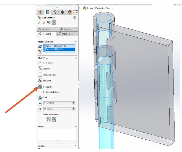The image size is (182, 152).
Task: Select Face<1>@Hing 1<2> in selections list
Action: pos(60,46)
